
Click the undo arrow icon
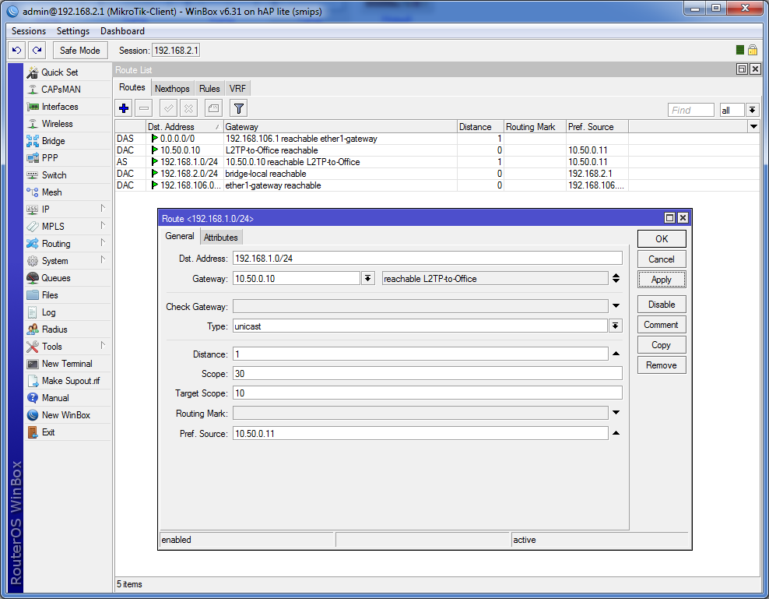17,50
